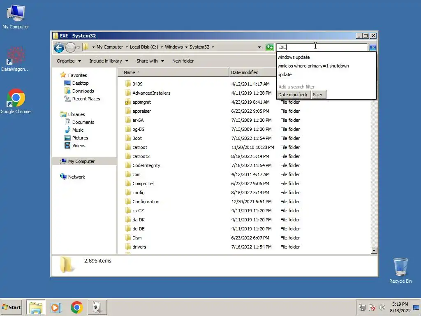Click 'Local Disk (C:)' breadcrumb
Viewport: 421px width, 316px height.
point(144,47)
